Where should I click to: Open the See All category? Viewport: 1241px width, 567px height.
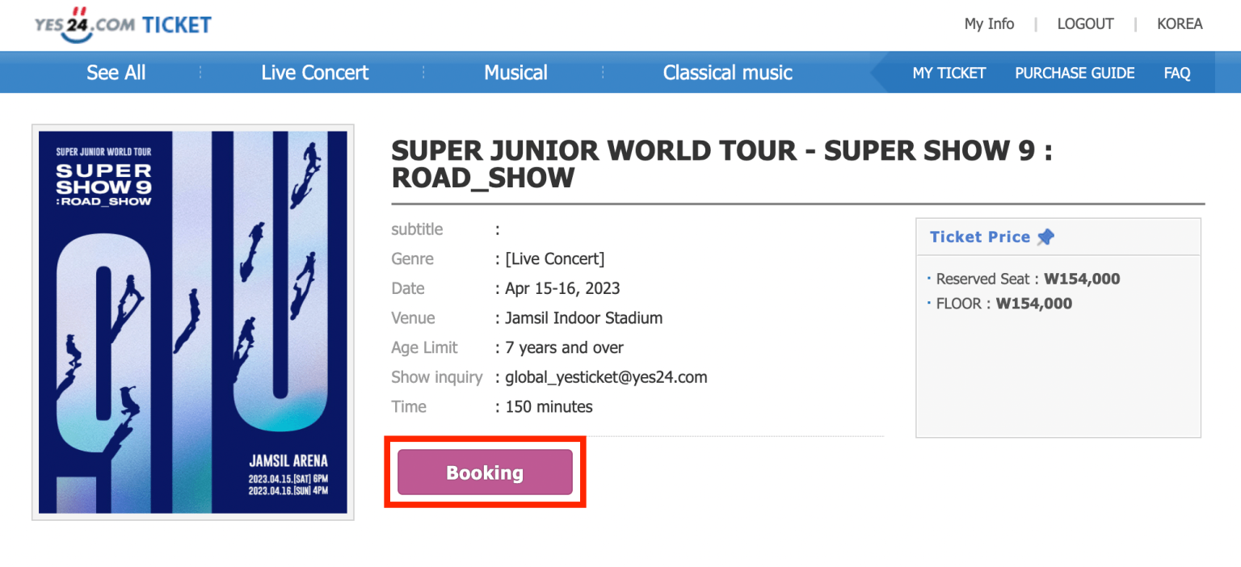tap(116, 73)
